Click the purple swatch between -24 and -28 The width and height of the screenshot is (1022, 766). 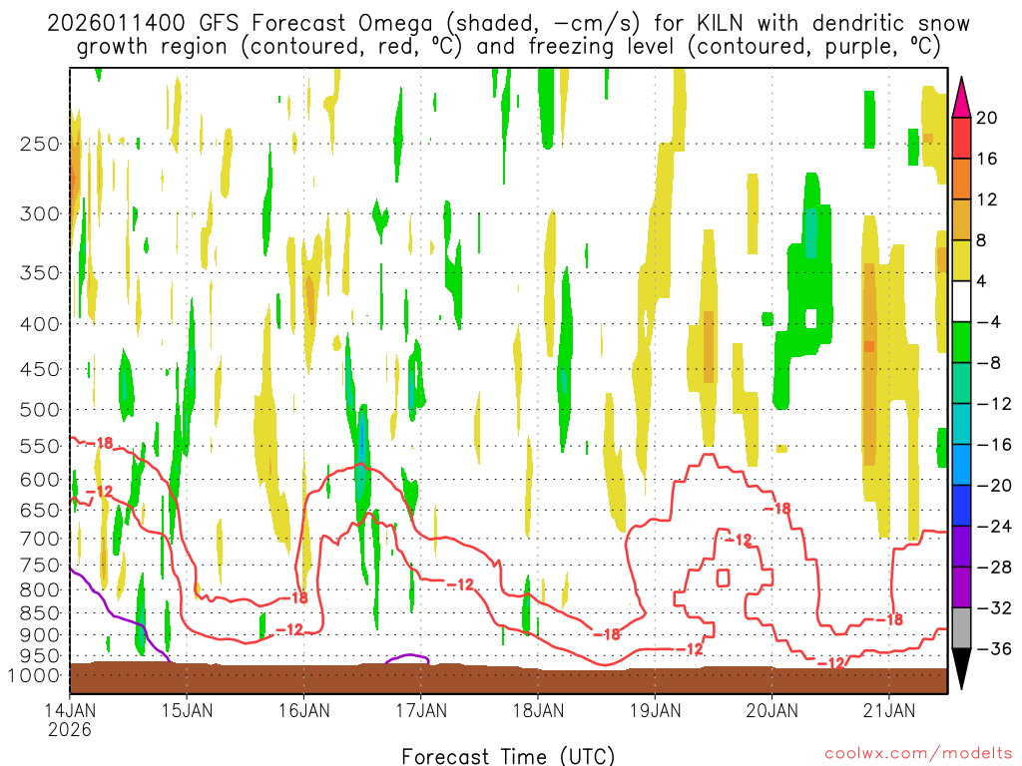[961, 547]
